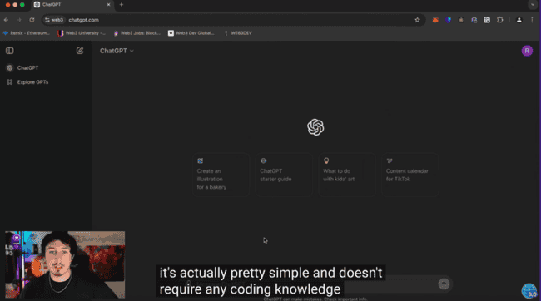Image resolution: width=541 pixels, height=301 pixels.
Task: Click the presenter webcam thumbnail
Action: click(65, 264)
